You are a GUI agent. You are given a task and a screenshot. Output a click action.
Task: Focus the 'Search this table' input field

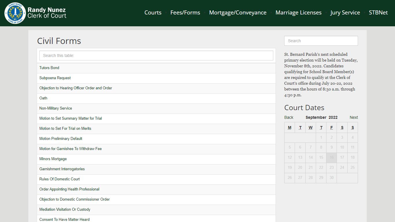[156, 55]
